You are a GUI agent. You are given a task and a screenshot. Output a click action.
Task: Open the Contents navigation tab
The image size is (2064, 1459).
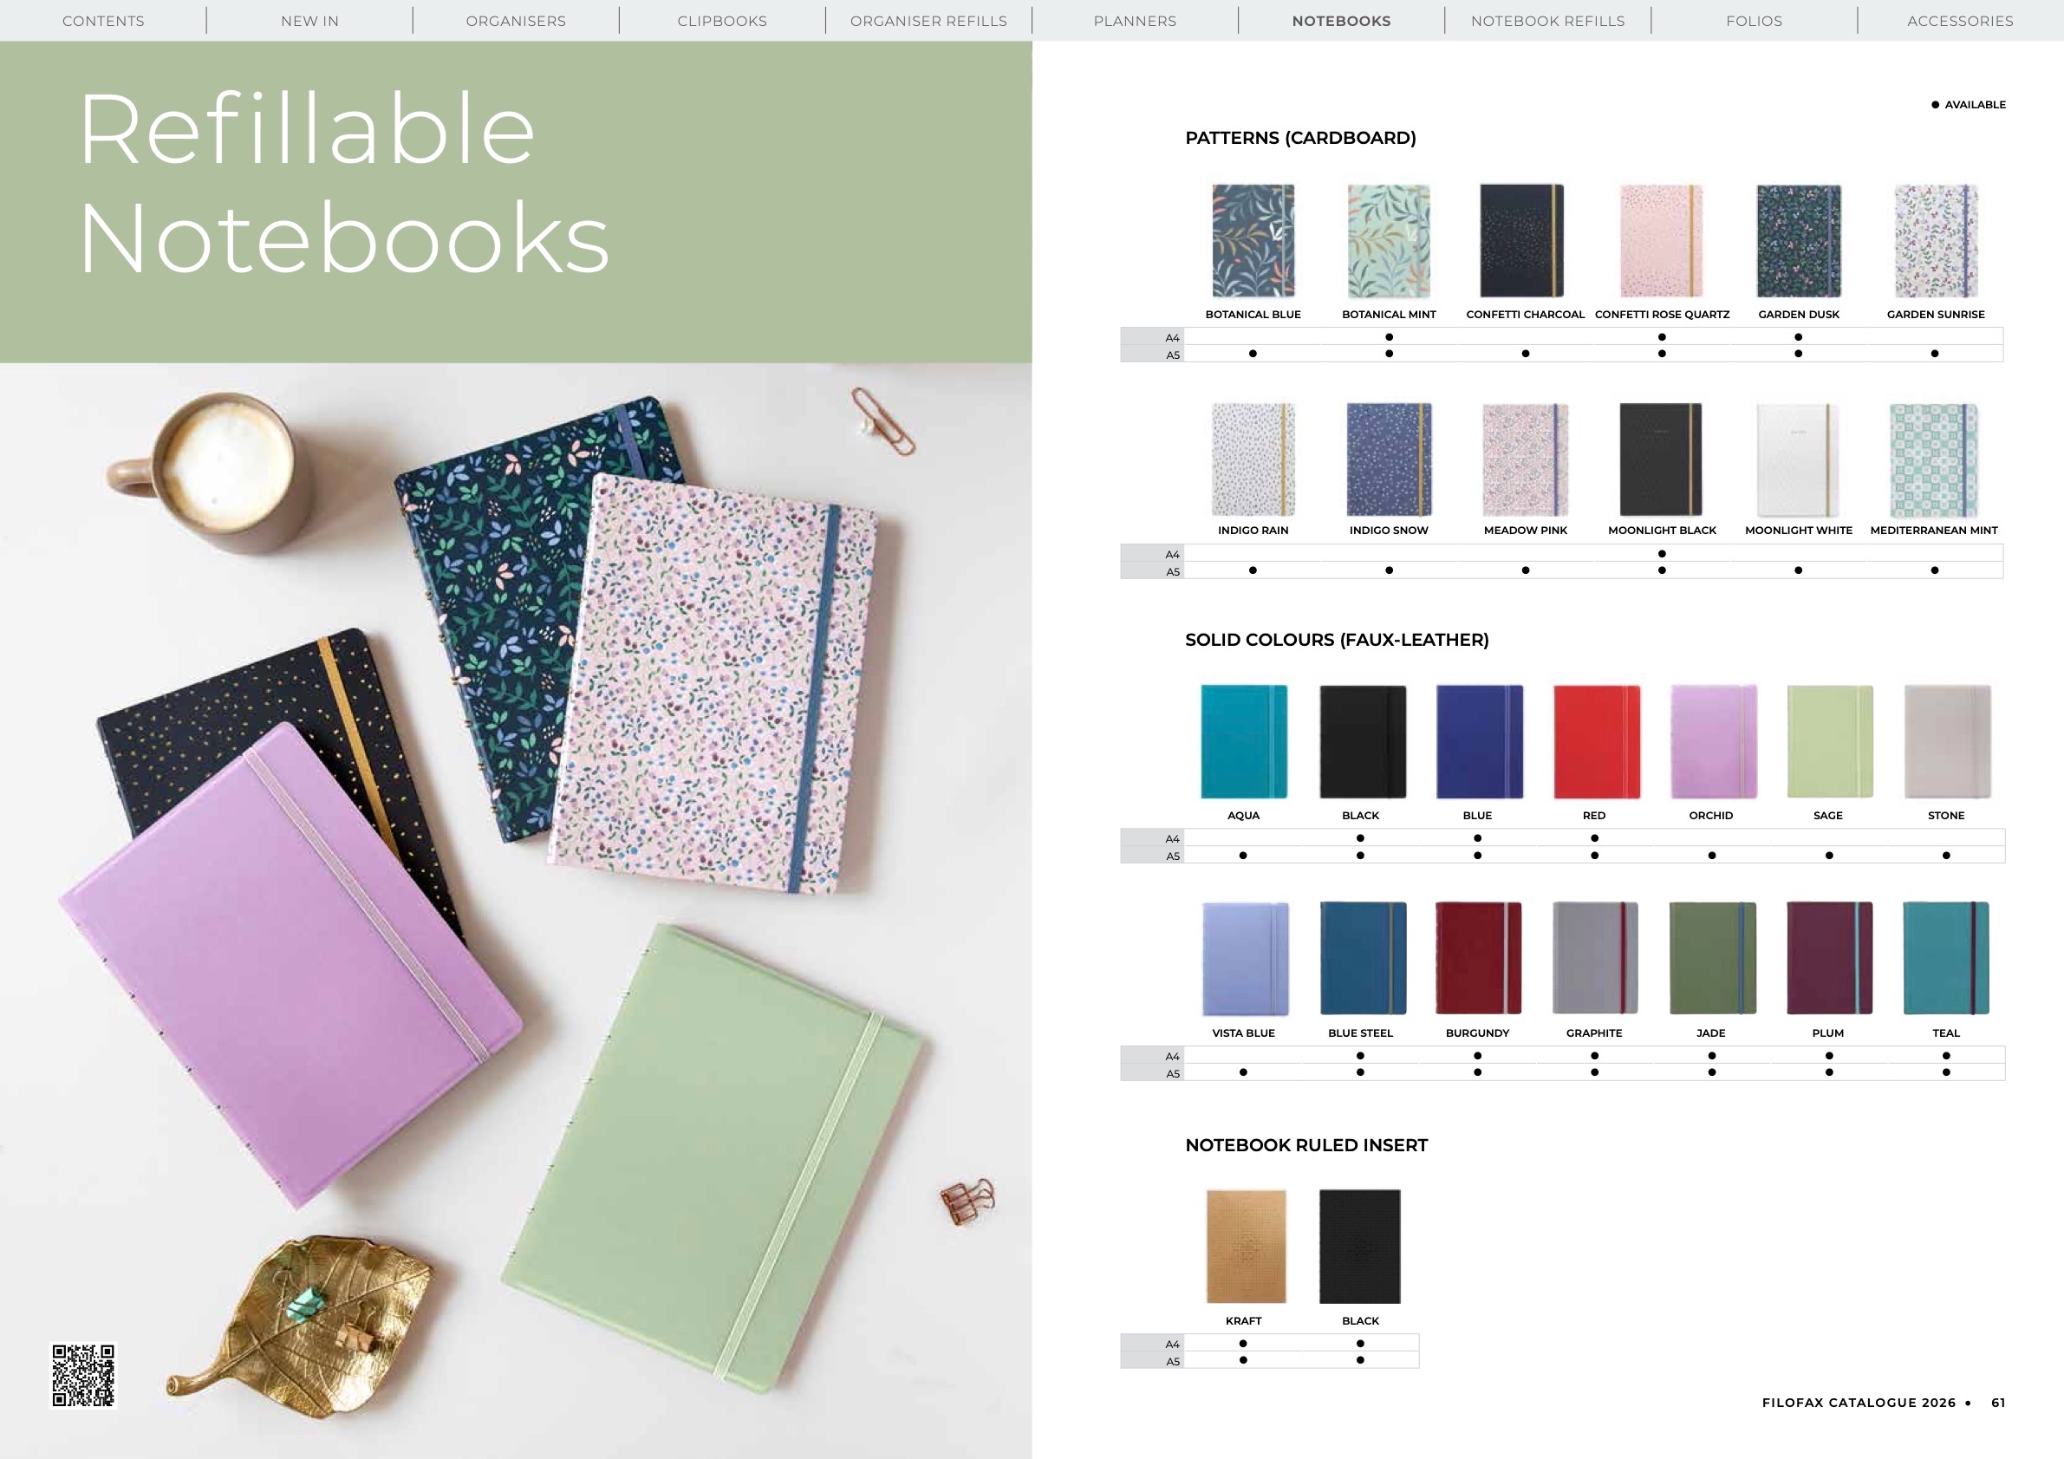click(x=103, y=21)
